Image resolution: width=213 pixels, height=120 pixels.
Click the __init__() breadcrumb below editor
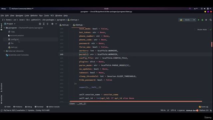click(x=81, y=104)
